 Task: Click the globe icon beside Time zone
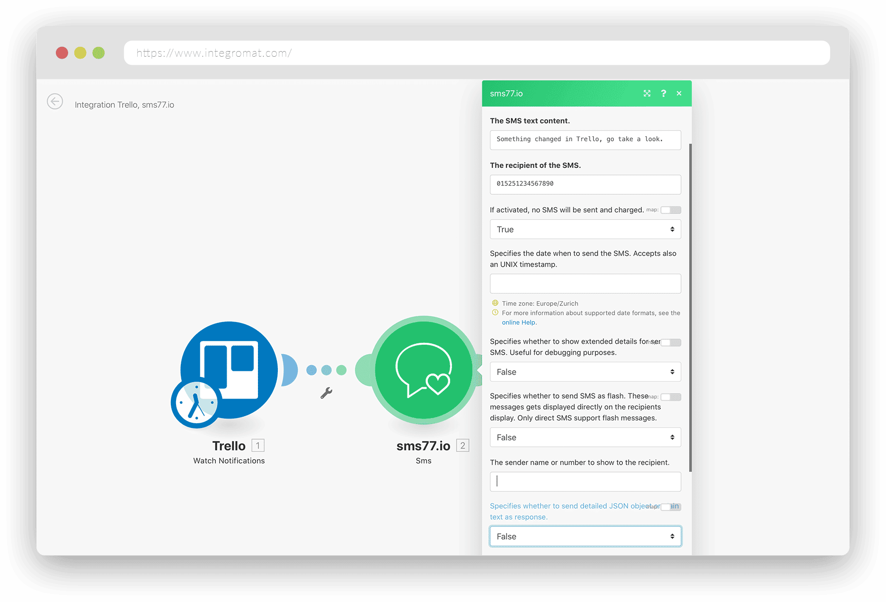tap(495, 303)
